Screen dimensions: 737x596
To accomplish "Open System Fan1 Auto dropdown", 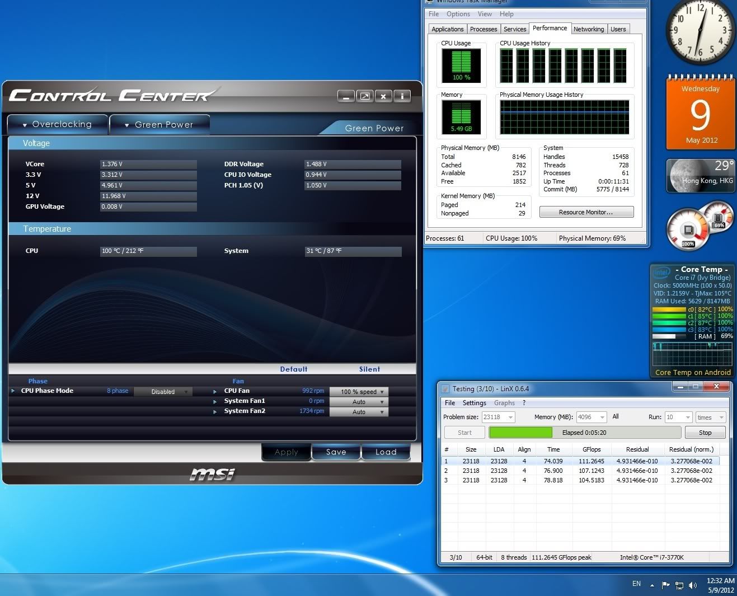I will point(359,402).
